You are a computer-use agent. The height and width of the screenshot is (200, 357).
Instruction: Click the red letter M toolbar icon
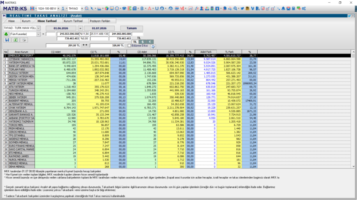tap(182, 8)
